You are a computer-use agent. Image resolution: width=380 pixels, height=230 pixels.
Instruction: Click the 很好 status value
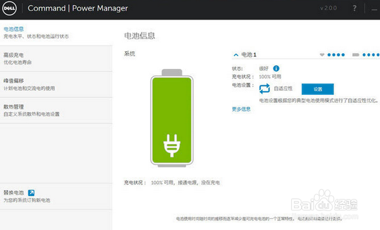[263, 68]
